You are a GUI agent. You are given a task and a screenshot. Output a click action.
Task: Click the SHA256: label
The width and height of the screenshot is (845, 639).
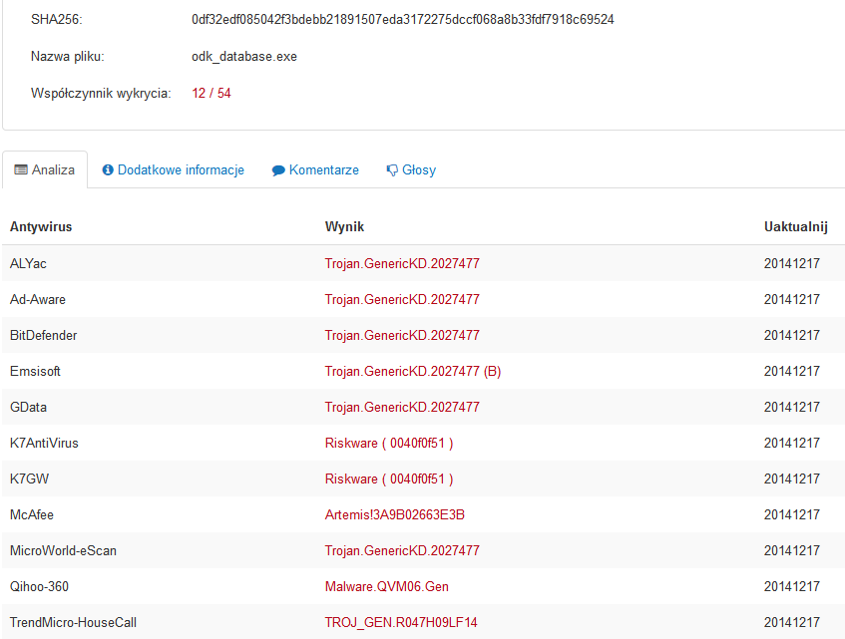coord(57,20)
